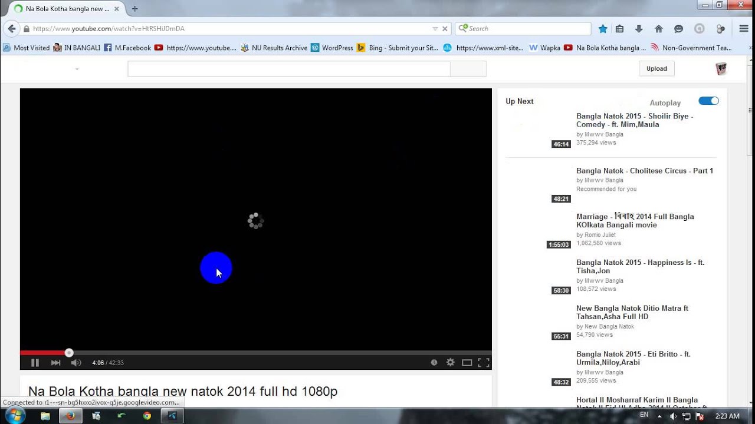755x424 pixels.
Task: Open the WordPress bookmark
Action: (x=332, y=48)
